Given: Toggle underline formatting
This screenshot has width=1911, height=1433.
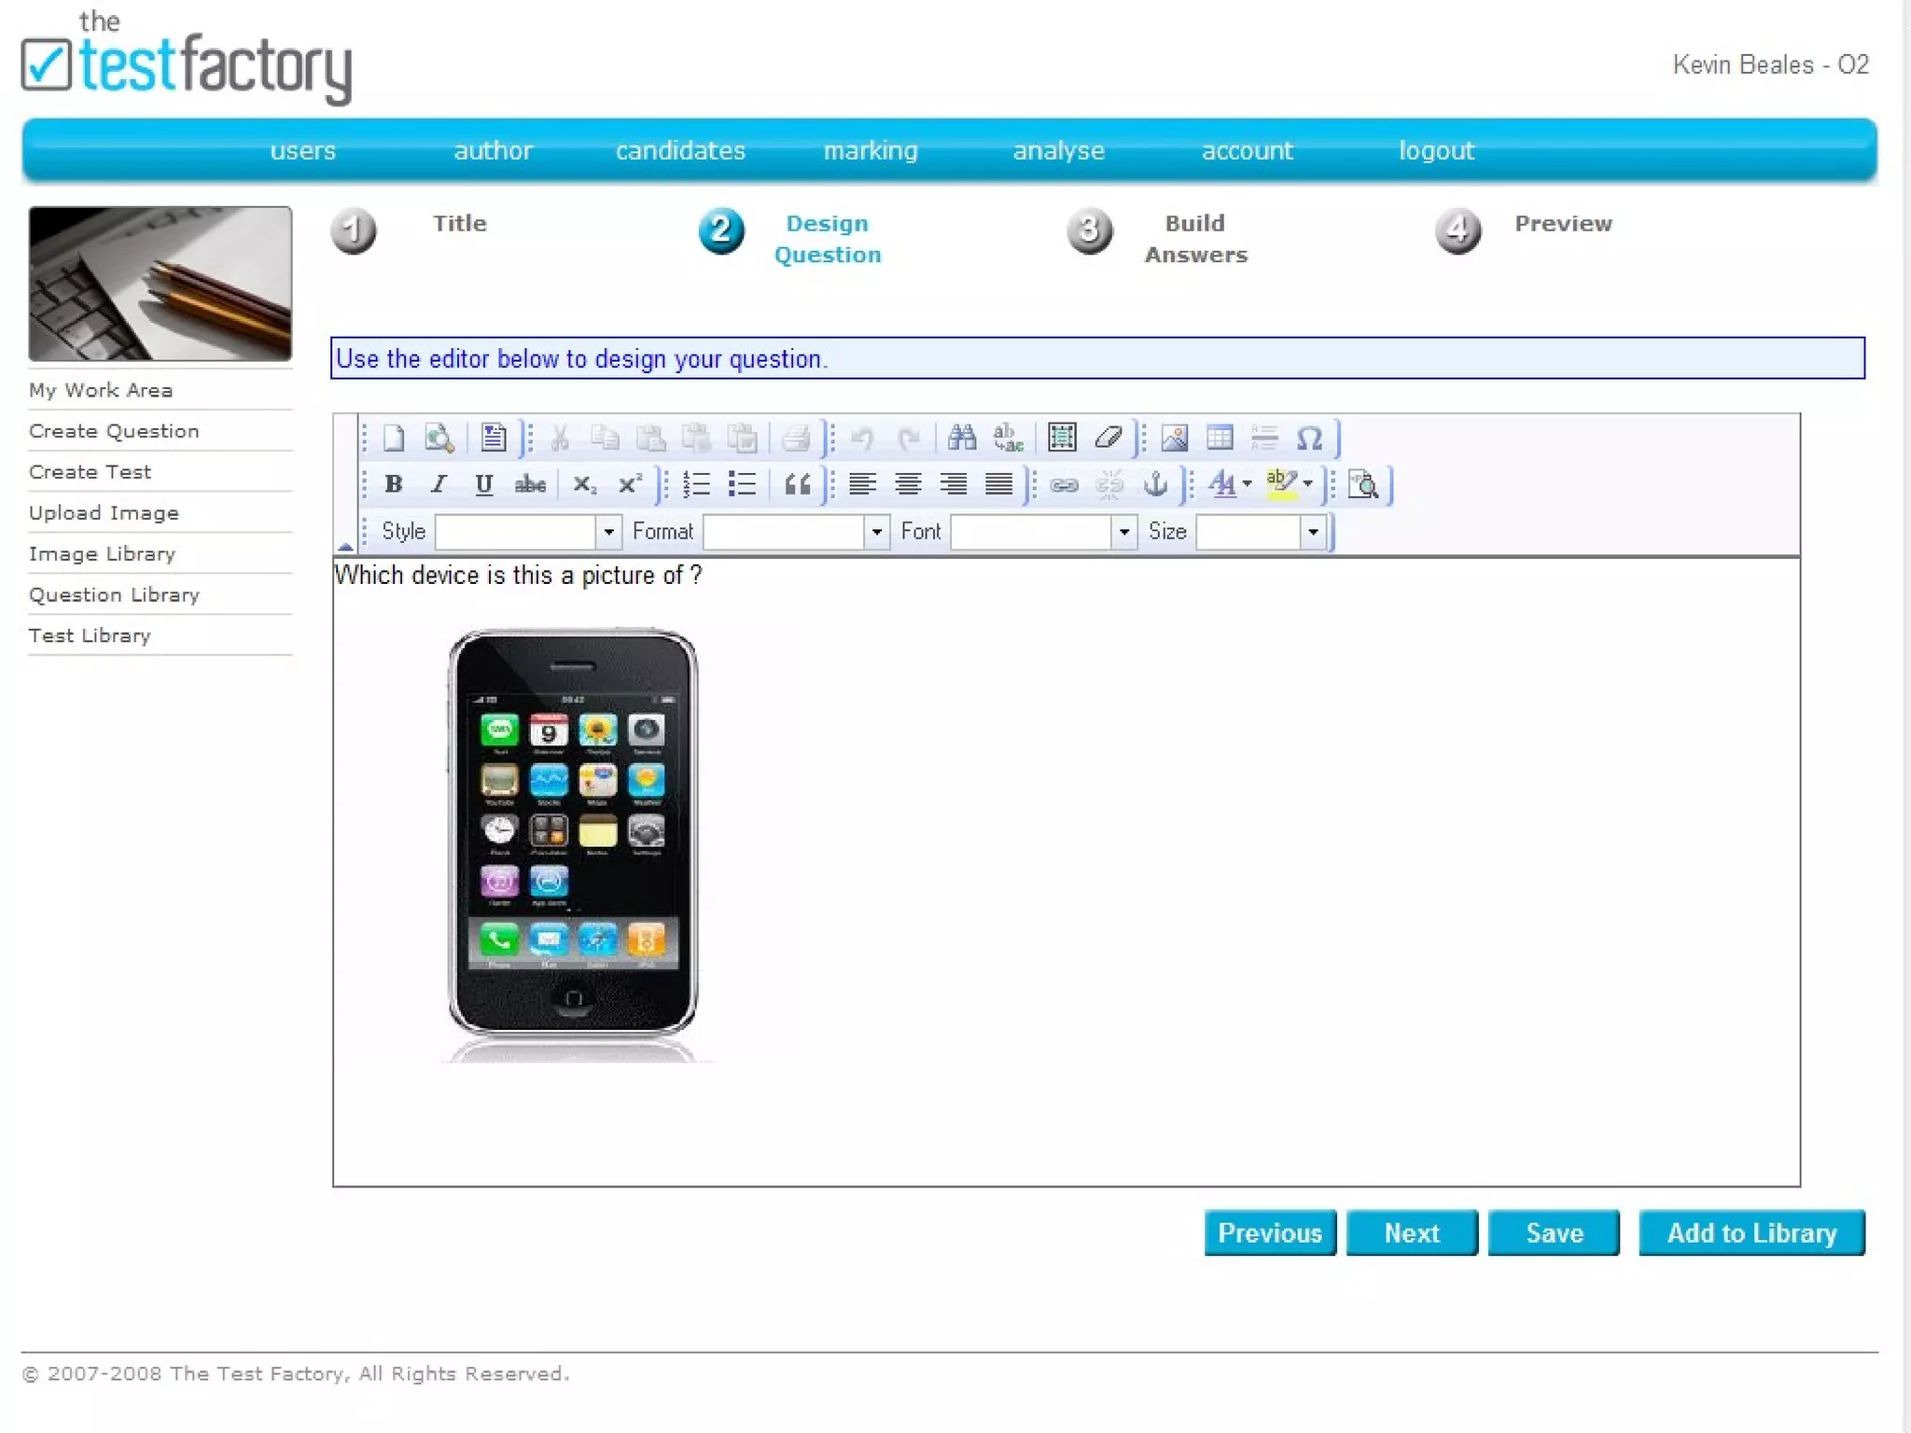Looking at the screenshot, I should [483, 484].
